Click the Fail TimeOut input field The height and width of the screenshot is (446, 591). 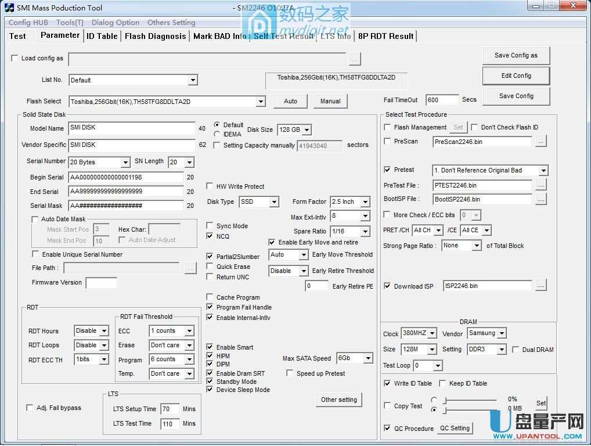click(442, 99)
